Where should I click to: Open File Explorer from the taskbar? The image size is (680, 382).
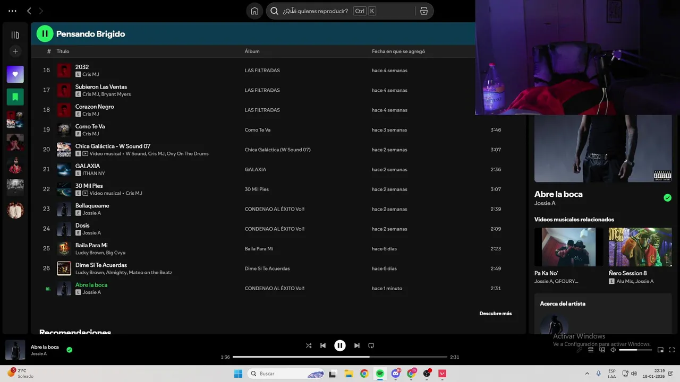pyautogui.click(x=348, y=374)
